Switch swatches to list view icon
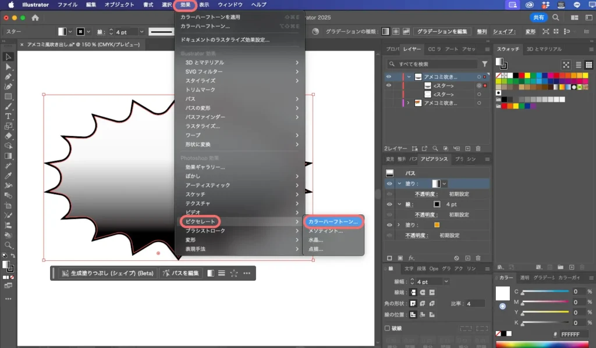 click(x=578, y=64)
